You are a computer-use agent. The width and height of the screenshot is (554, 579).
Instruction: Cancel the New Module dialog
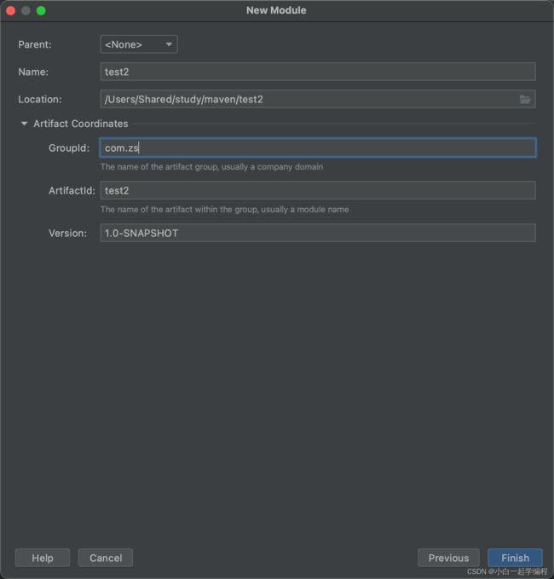[x=106, y=558]
